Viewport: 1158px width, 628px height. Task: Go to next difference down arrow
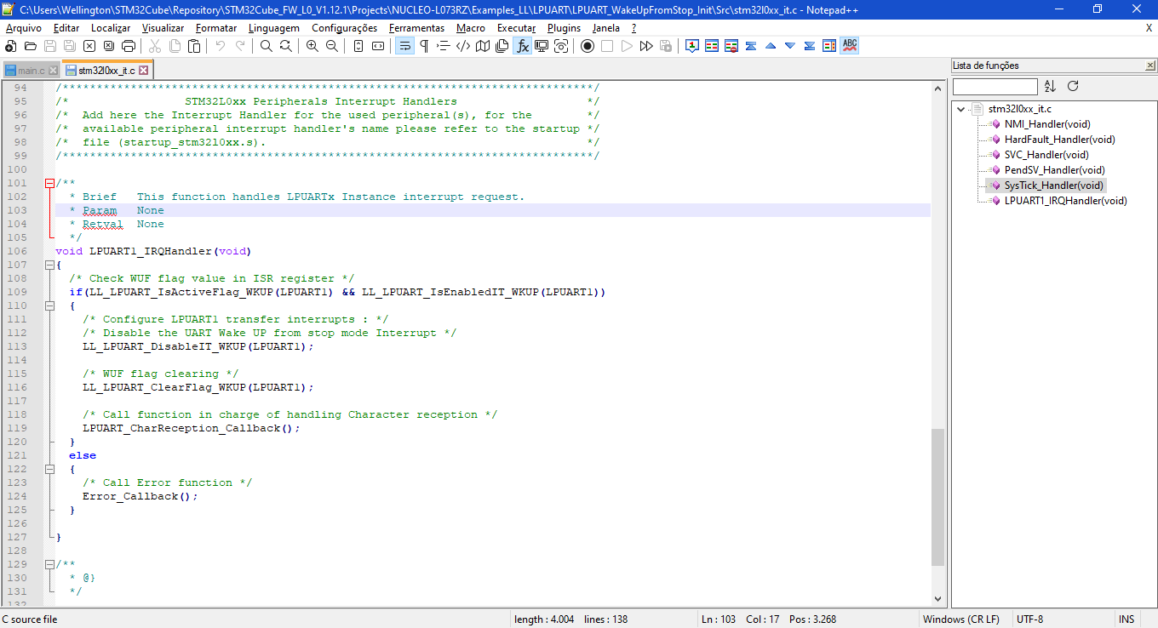click(x=790, y=46)
